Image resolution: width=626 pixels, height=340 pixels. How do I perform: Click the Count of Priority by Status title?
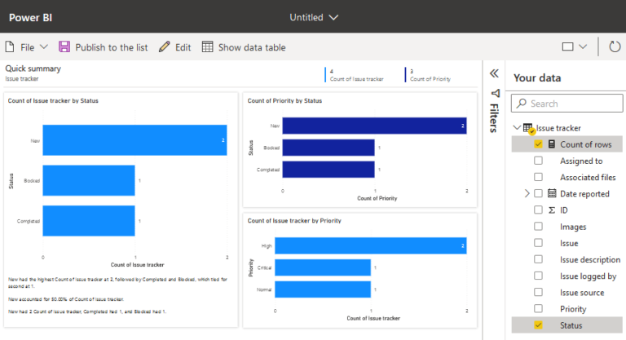[284, 100]
